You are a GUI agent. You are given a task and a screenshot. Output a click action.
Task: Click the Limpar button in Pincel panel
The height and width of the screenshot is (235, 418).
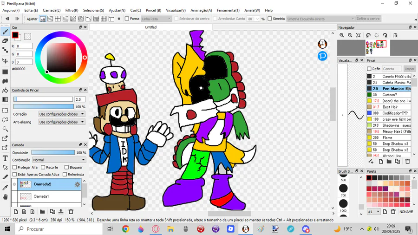[x=410, y=69]
